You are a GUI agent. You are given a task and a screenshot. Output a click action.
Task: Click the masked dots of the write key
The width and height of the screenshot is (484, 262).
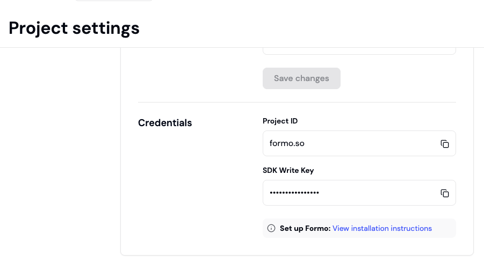click(x=294, y=193)
